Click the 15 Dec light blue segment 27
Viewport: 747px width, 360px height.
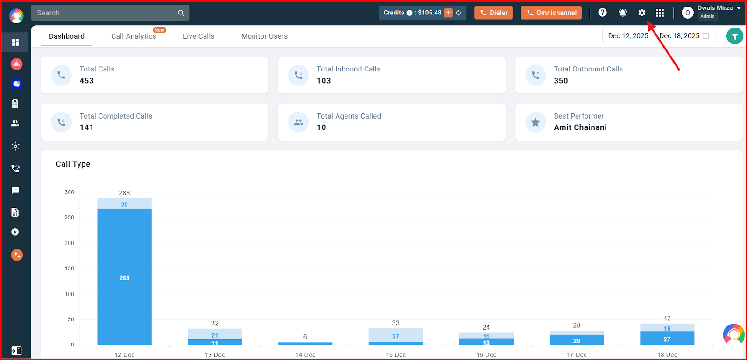pos(396,335)
